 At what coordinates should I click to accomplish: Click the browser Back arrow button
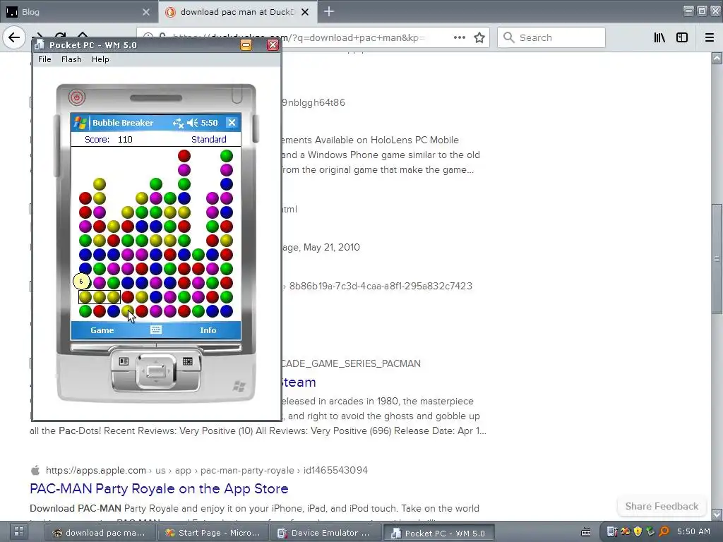[x=14, y=37]
